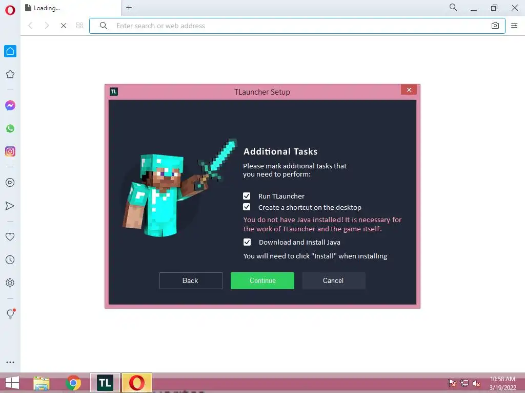Click the lightbulb tips icon in sidebar
The image size is (525, 393).
click(10, 314)
